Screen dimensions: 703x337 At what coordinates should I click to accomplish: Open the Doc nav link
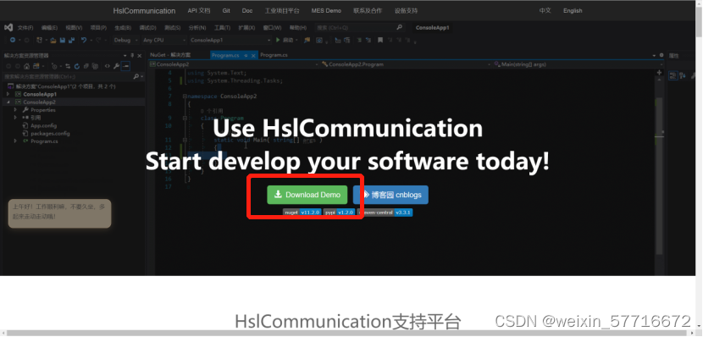(x=247, y=11)
